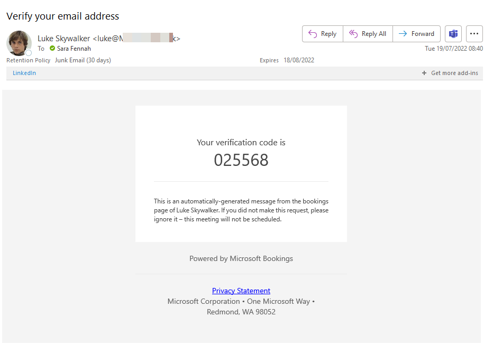The width and height of the screenshot is (493, 354).
Task: Click the sender name Luke Skywalker
Action: click(63, 39)
